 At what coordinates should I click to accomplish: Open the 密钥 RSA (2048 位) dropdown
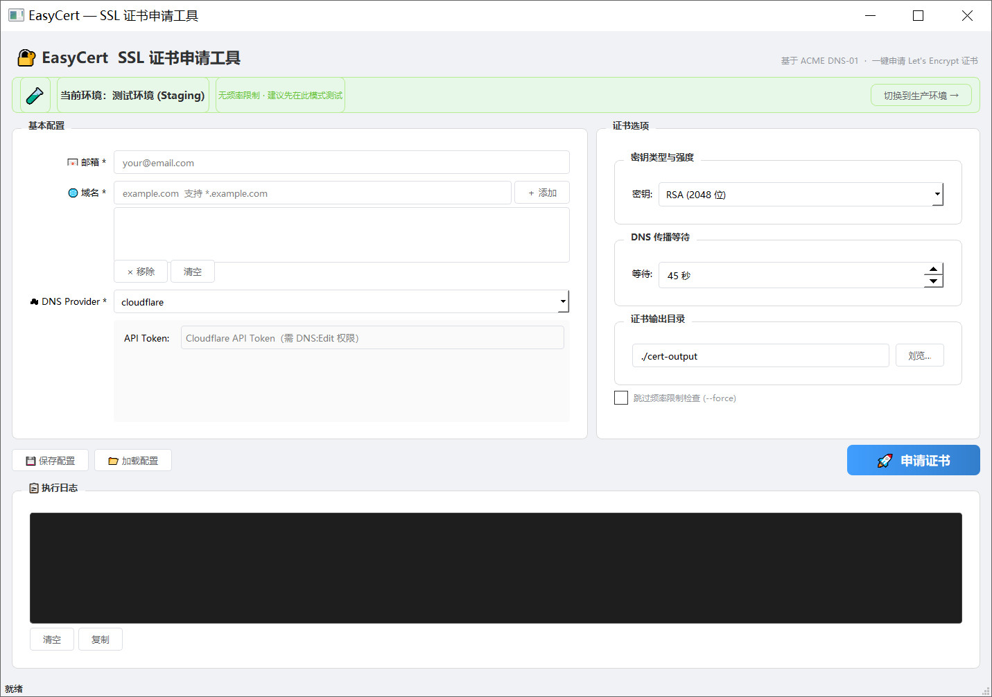tap(801, 195)
